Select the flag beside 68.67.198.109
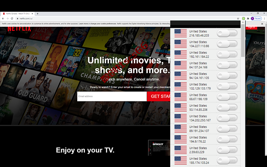Image resolution: width=267 pixels, height=167 pixels. pos(181,97)
